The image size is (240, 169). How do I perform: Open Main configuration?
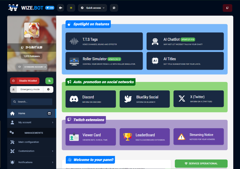point(32,142)
